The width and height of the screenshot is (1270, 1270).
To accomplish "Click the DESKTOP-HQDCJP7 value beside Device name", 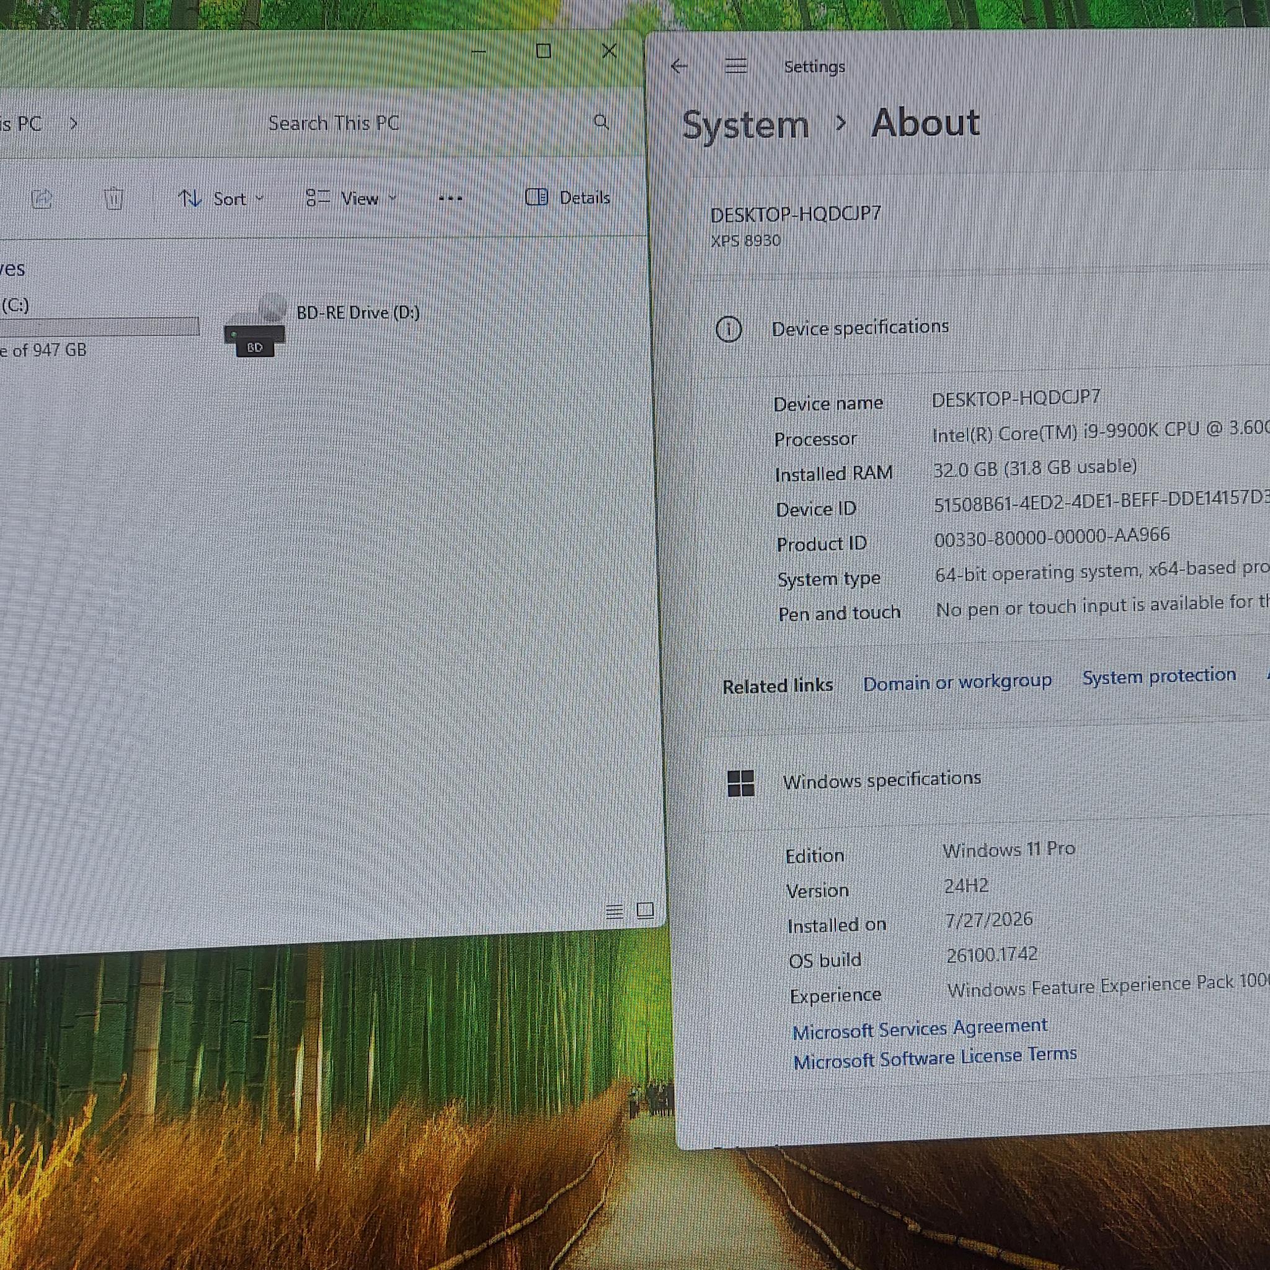I will point(1016,397).
